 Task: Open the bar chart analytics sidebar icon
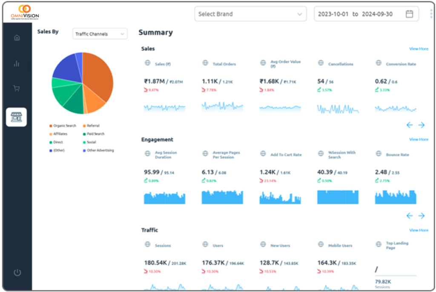[x=17, y=64]
